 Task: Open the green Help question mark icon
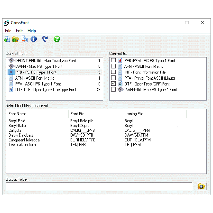(57, 39)
